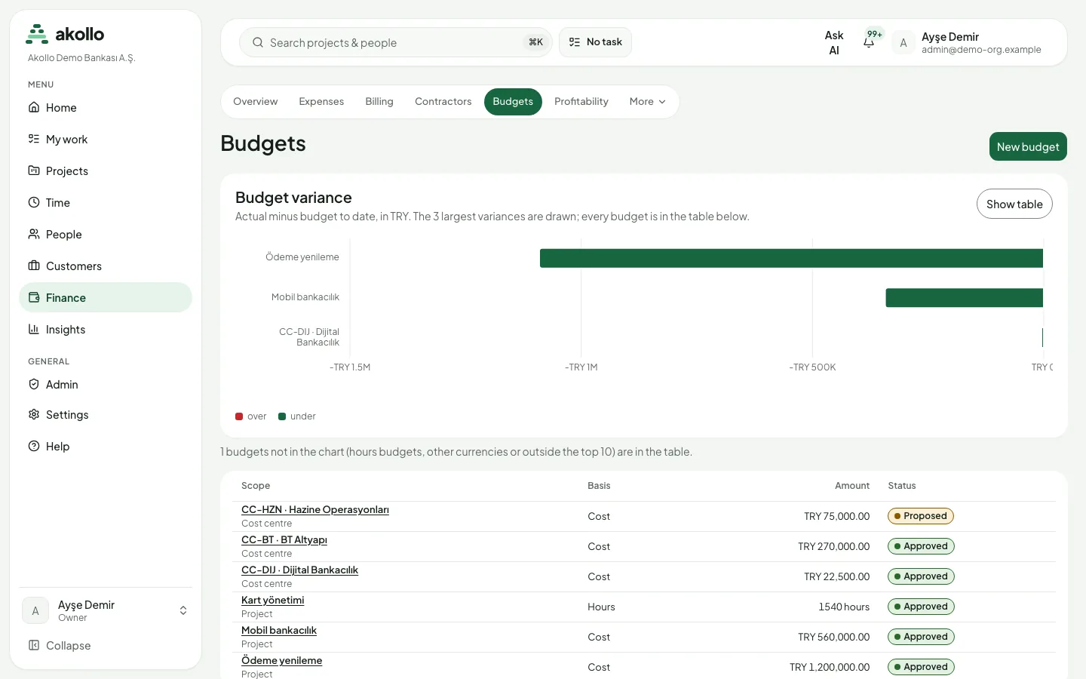Go to Customers in sidebar

coord(106,266)
